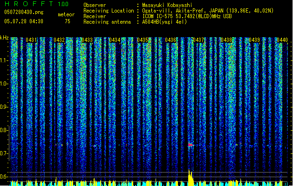Click the 0.8 kHz axis tick

click(x=4, y=130)
